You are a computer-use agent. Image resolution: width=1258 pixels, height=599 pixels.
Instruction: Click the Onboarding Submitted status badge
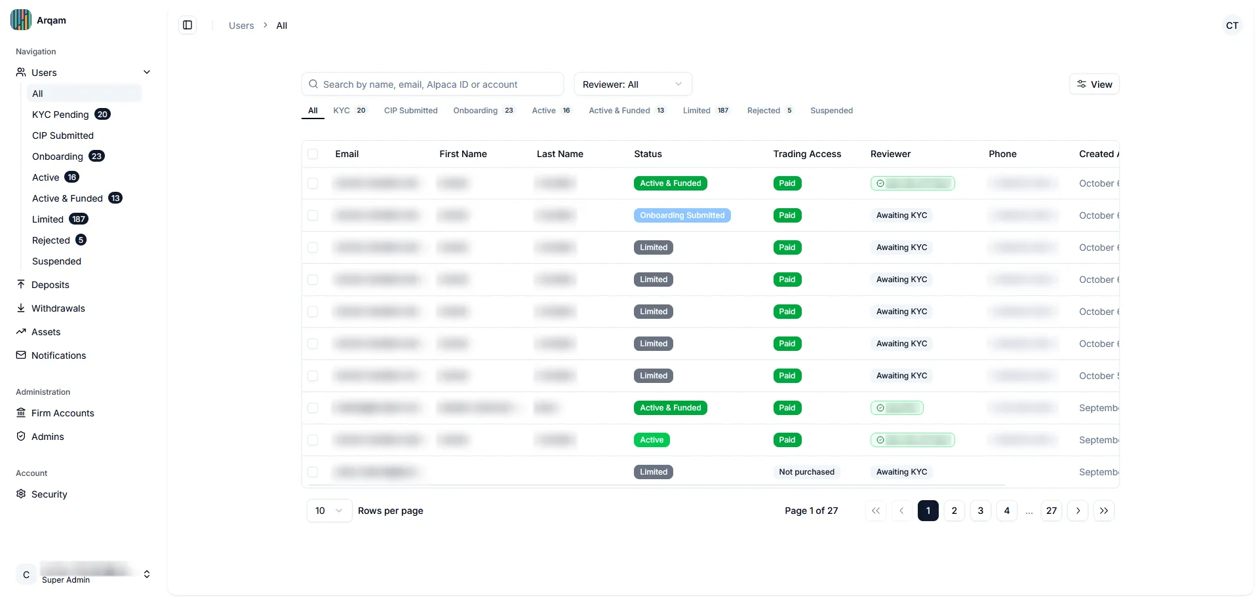(682, 215)
